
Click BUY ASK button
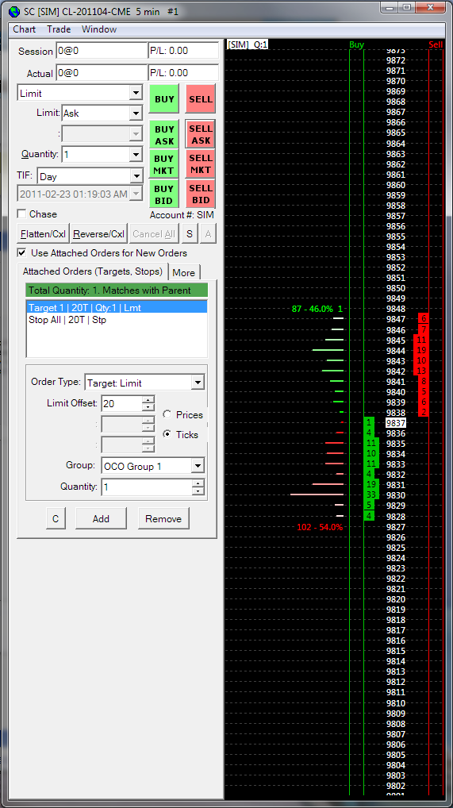click(x=164, y=135)
